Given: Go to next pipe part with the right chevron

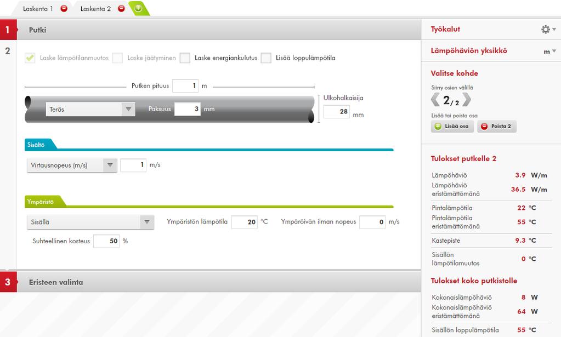Looking at the screenshot, I should 467,100.
